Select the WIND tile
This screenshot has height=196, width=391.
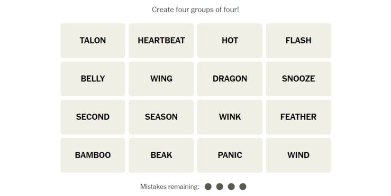[298, 155]
